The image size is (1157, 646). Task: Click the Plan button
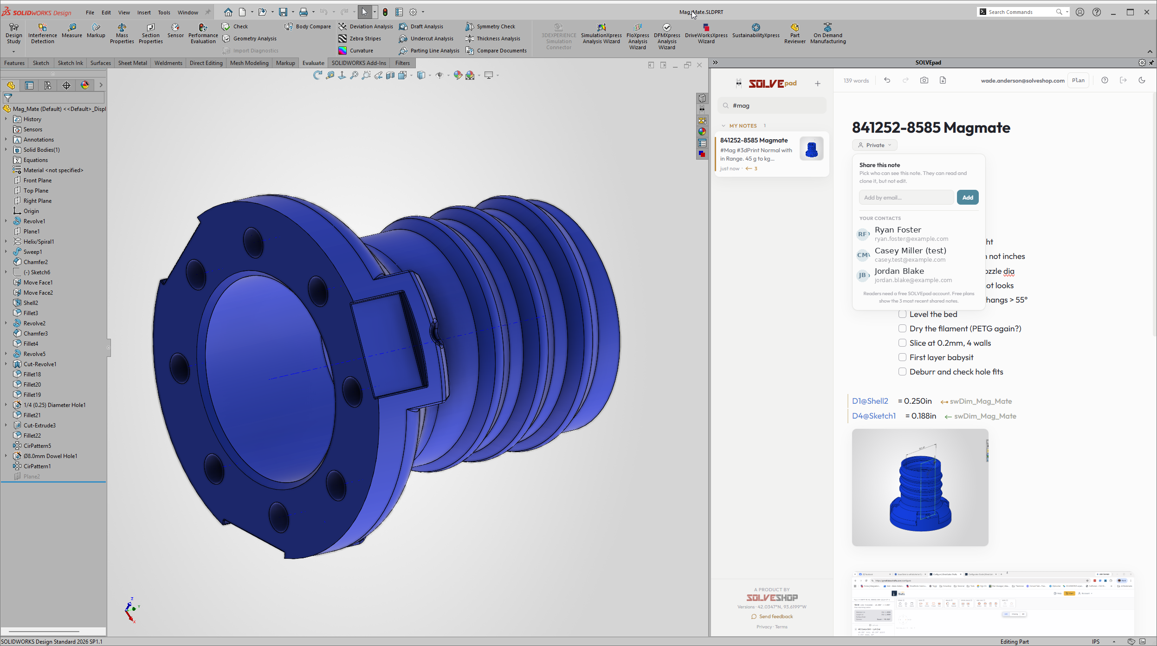point(1078,80)
